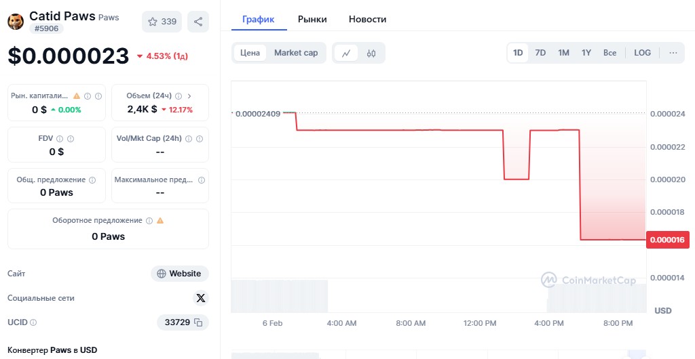Select the Все time range

(609, 53)
